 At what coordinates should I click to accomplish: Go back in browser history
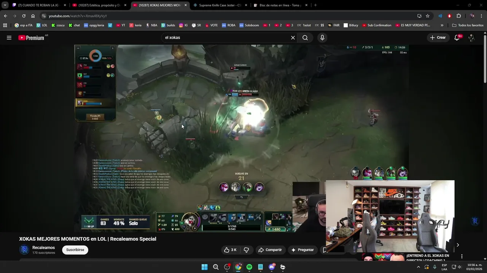[x=5, y=16]
